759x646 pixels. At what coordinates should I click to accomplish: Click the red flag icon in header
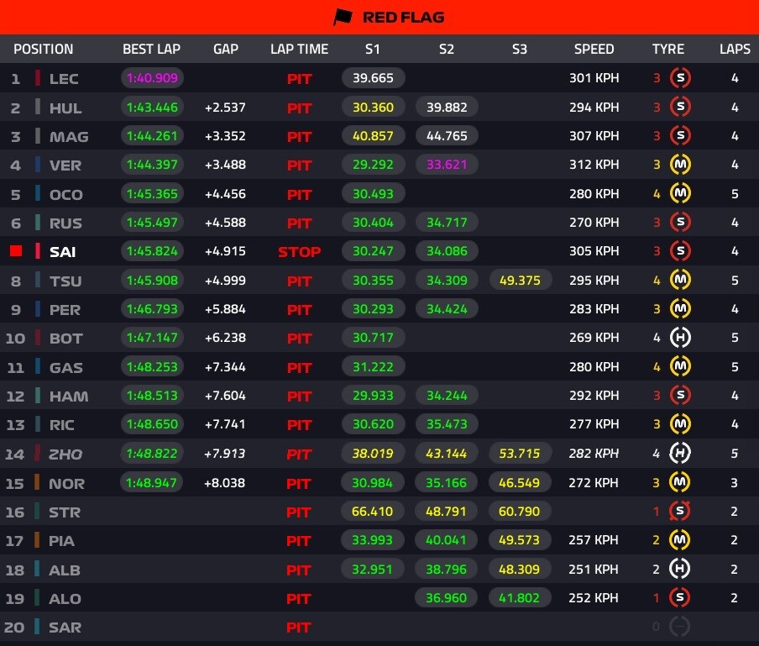tap(343, 17)
